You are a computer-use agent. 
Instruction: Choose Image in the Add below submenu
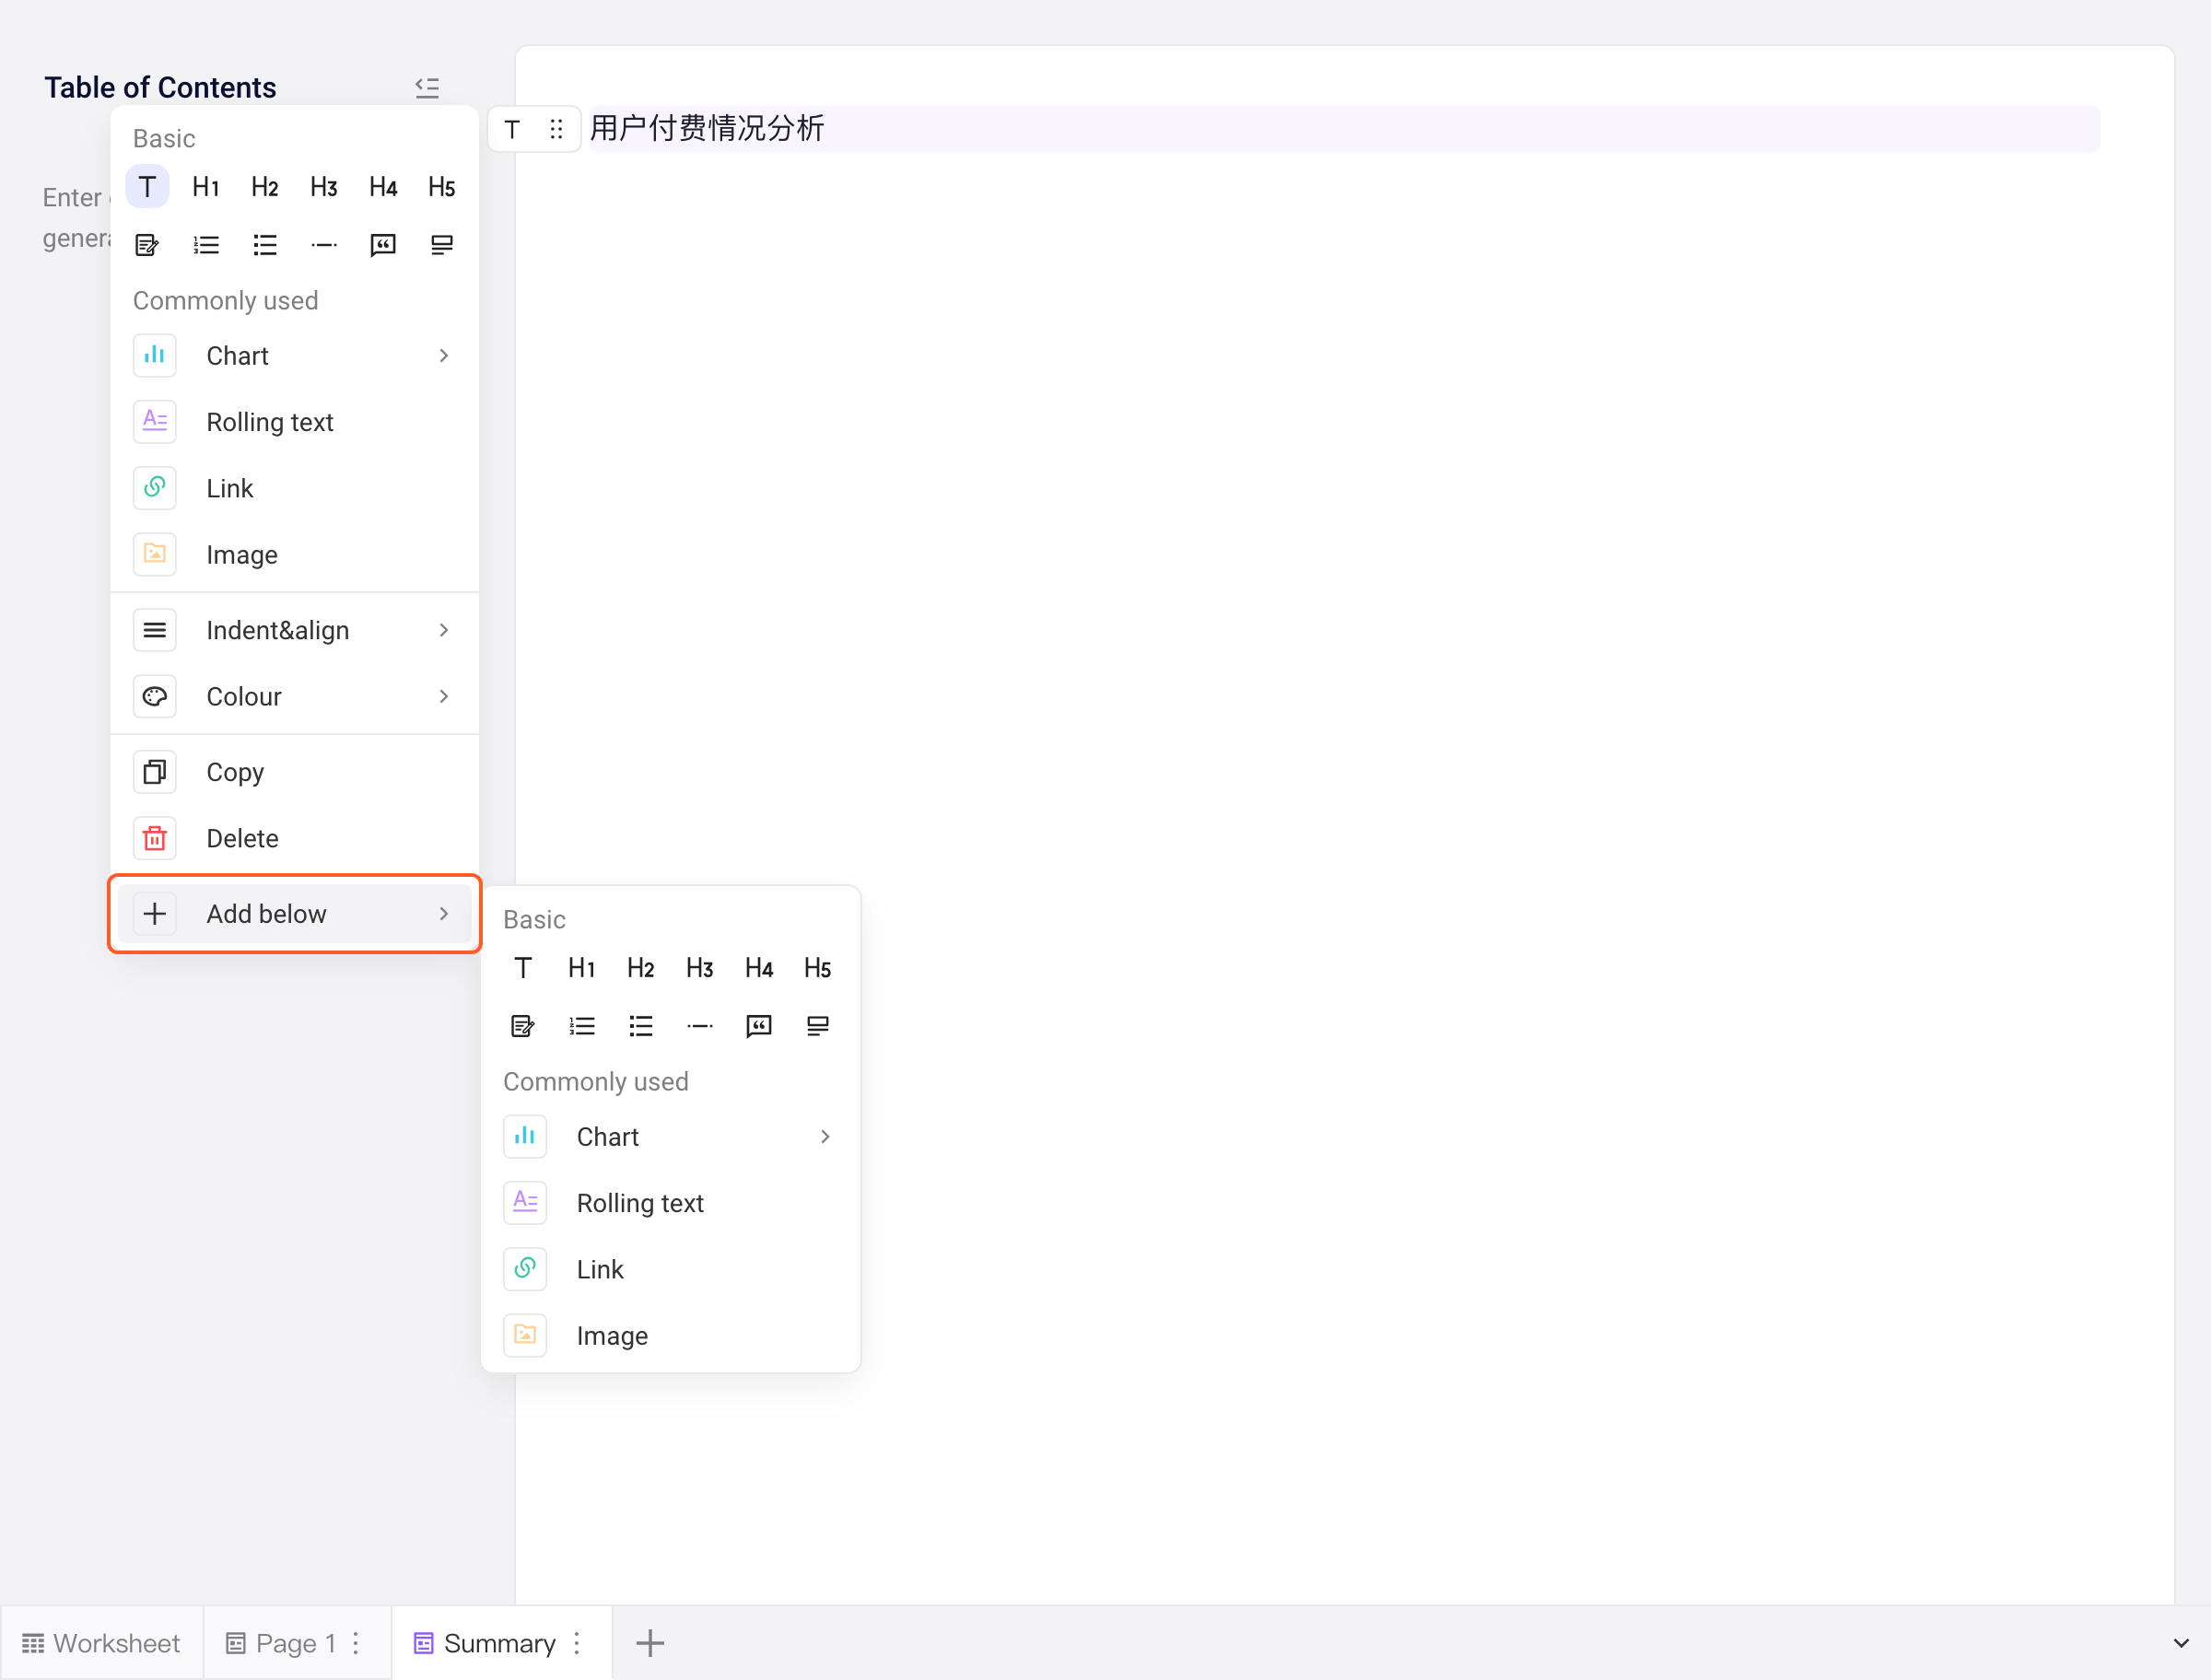point(670,1336)
